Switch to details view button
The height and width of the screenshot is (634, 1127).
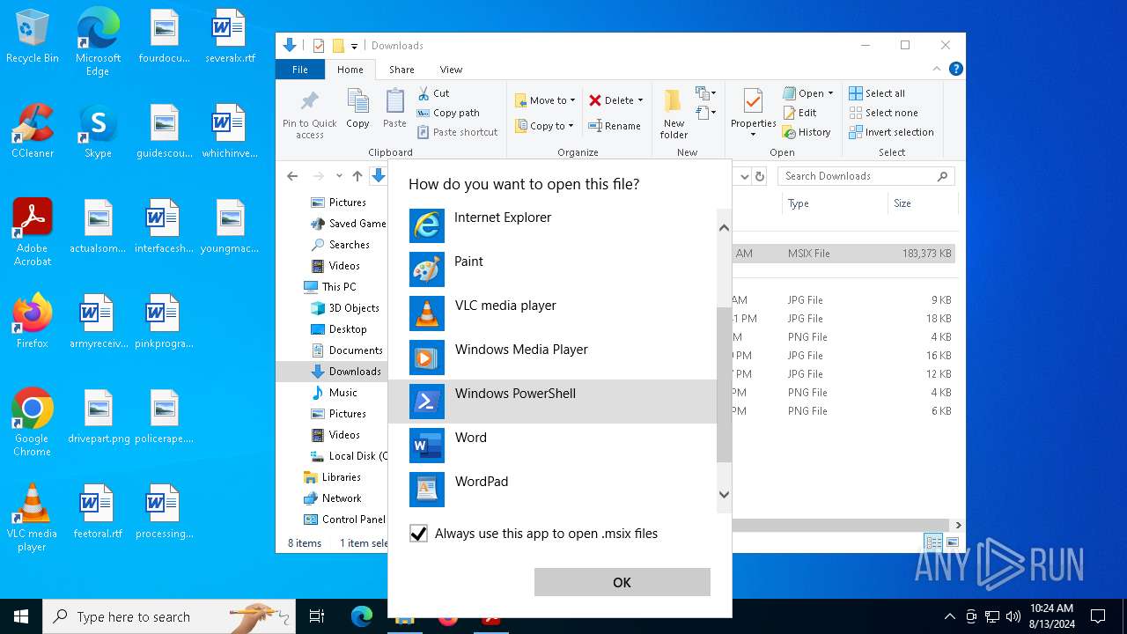tap(933, 542)
